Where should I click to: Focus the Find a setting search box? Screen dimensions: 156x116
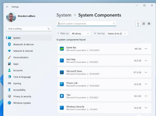click(x=29, y=29)
